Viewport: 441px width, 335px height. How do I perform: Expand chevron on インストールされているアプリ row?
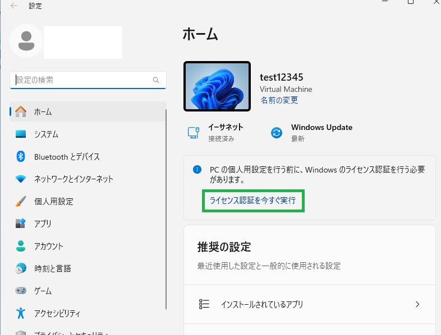click(x=417, y=304)
